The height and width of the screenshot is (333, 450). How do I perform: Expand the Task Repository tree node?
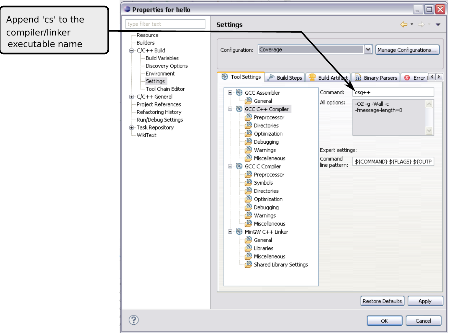131,128
